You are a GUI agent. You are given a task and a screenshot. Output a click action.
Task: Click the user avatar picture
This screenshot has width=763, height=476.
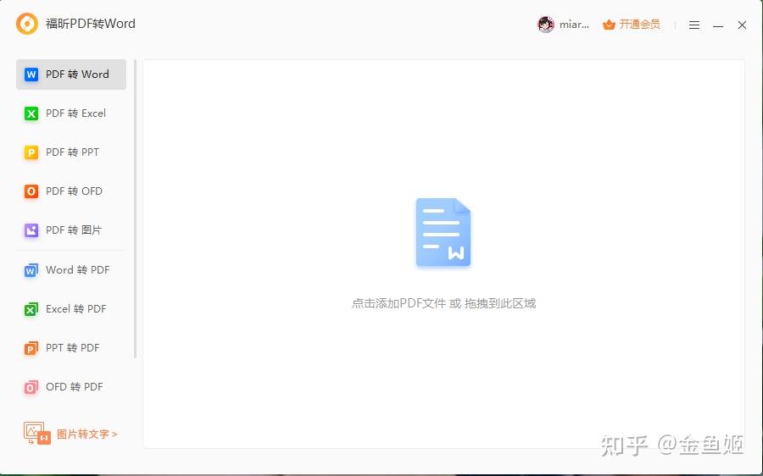point(546,25)
